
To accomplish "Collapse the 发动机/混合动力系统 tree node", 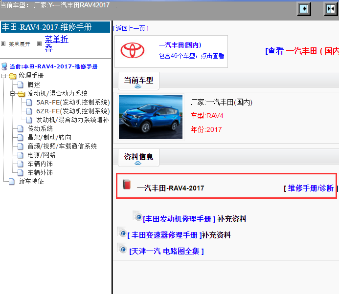I will coord(13,94).
